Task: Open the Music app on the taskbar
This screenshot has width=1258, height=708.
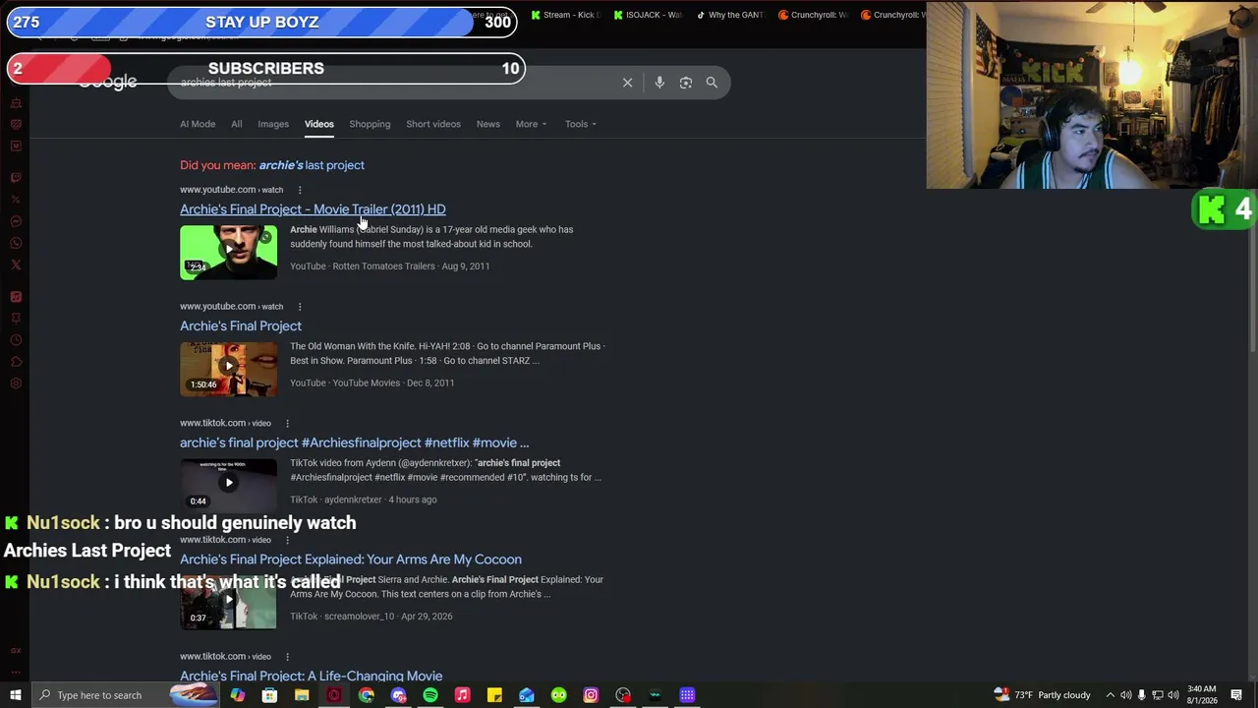Action: [x=462, y=695]
